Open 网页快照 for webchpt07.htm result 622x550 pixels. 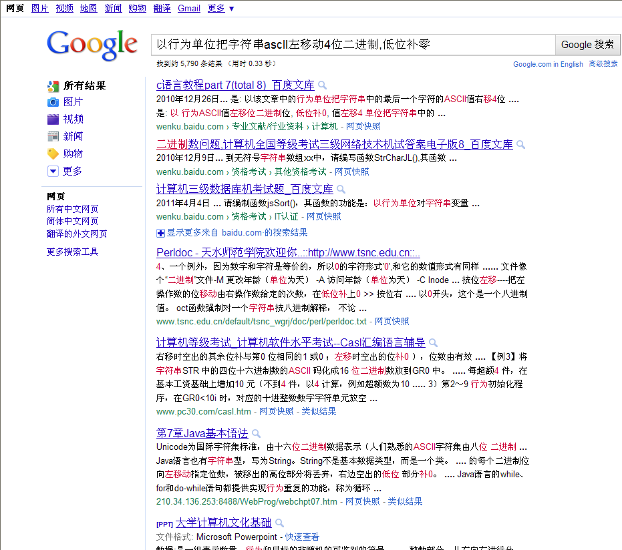pos(362,501)
